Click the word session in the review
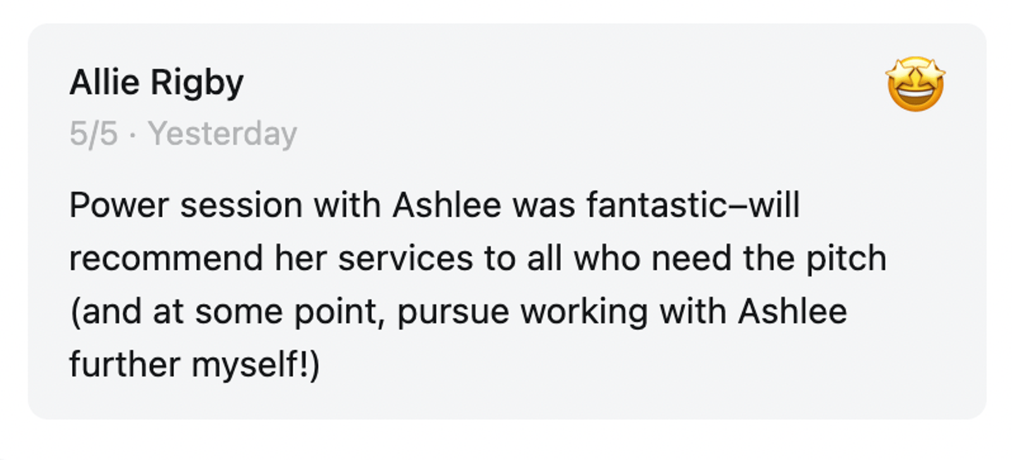The height and width of the screenshot is (460, 1012). (241, 205)
